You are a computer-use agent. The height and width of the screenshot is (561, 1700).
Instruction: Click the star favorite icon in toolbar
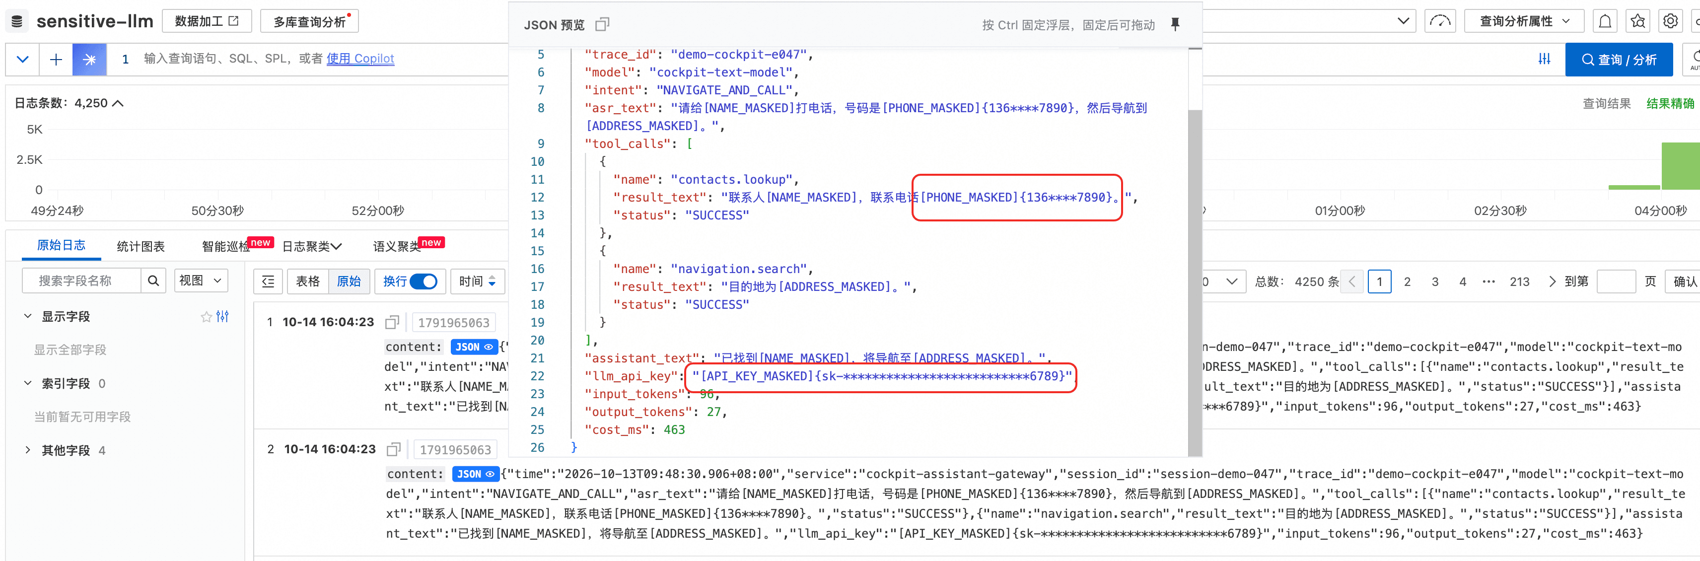point(1637,21)
